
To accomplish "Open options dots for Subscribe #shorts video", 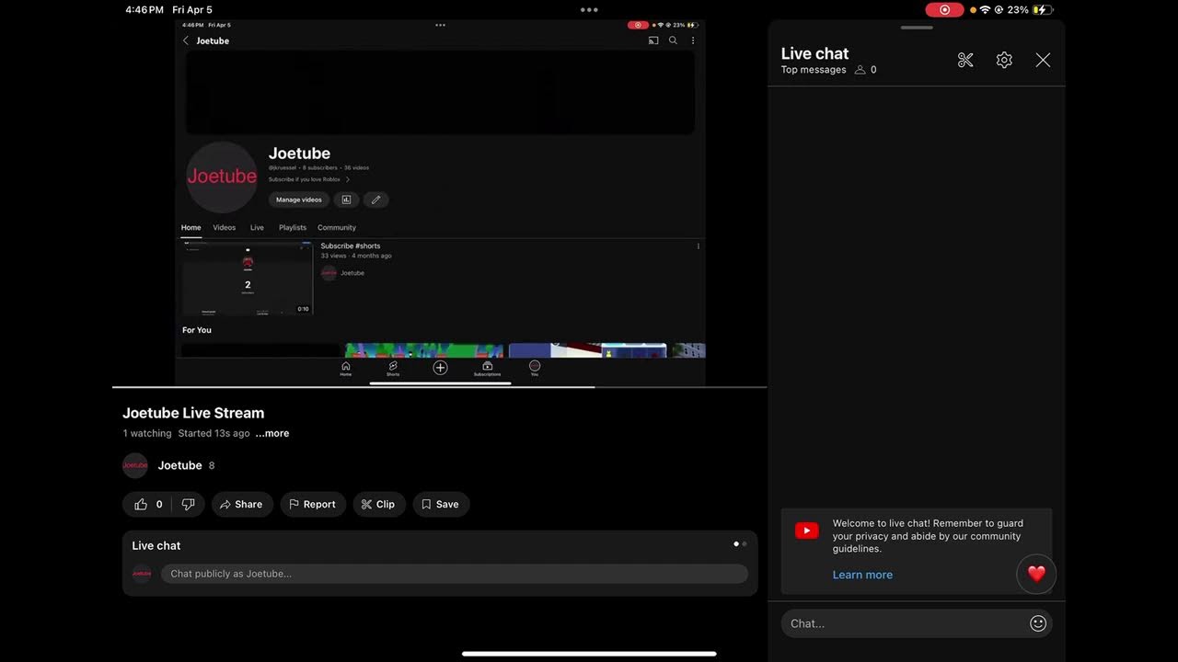I will tap(699, 246).
